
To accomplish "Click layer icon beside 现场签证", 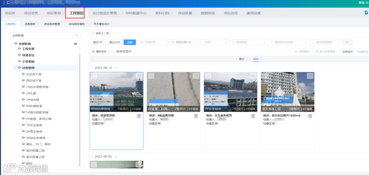I will tap(19, 55).
